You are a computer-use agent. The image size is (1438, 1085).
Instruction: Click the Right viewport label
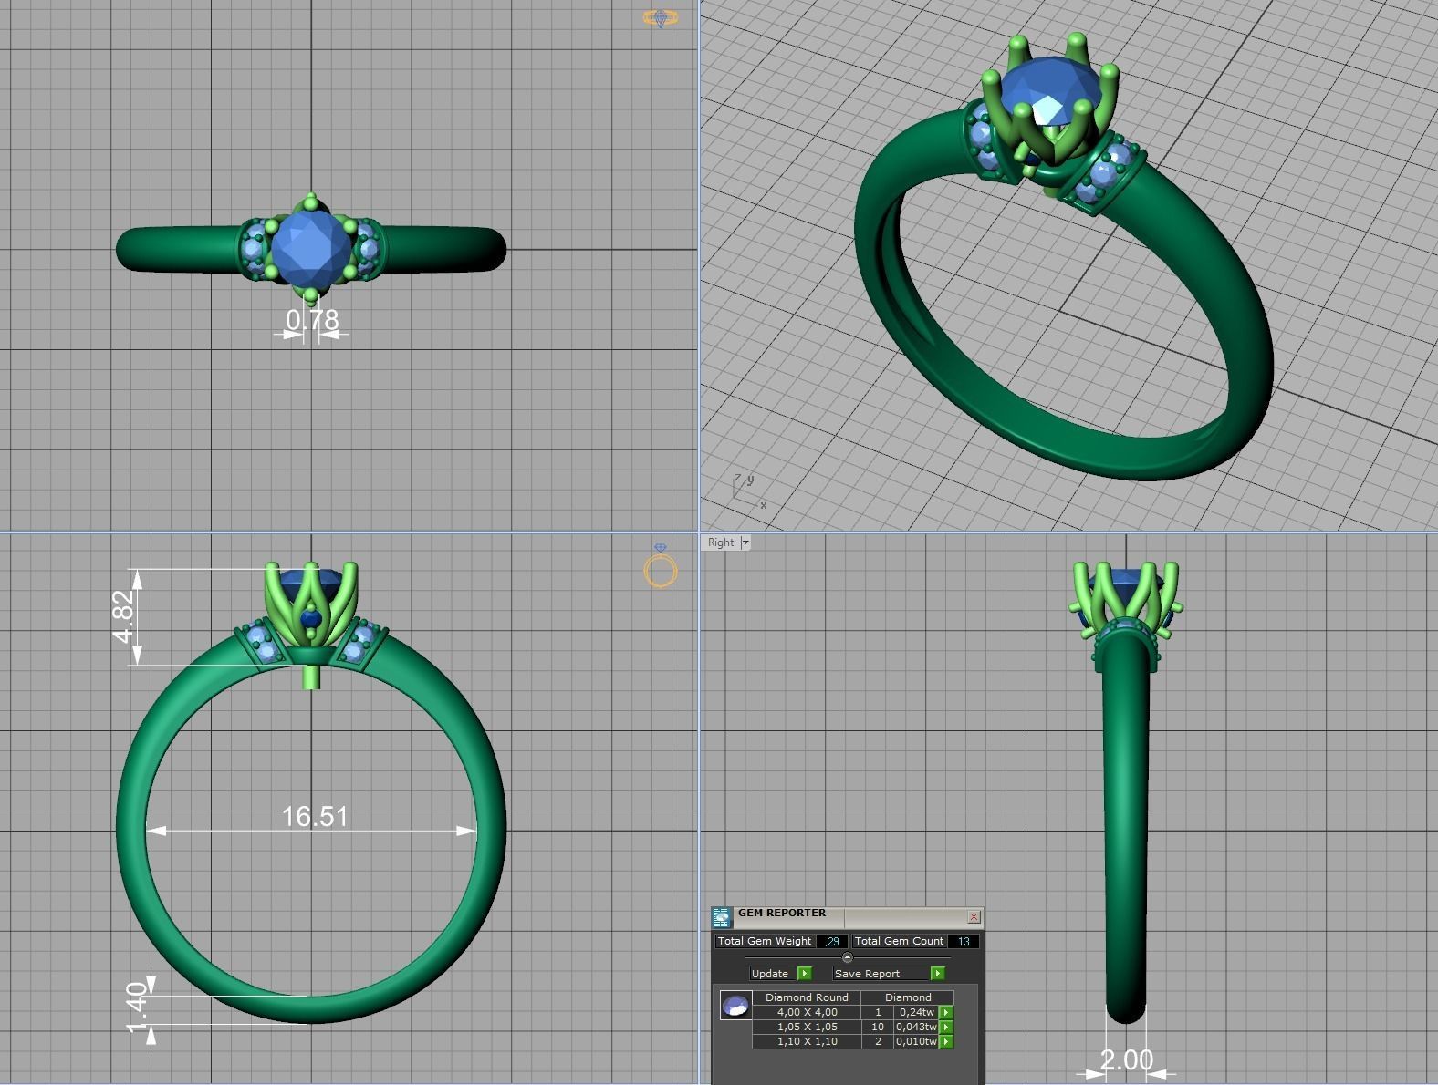pos(721,542)
